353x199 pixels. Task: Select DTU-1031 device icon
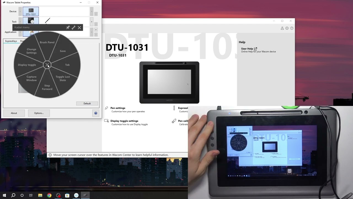(31, 12)
